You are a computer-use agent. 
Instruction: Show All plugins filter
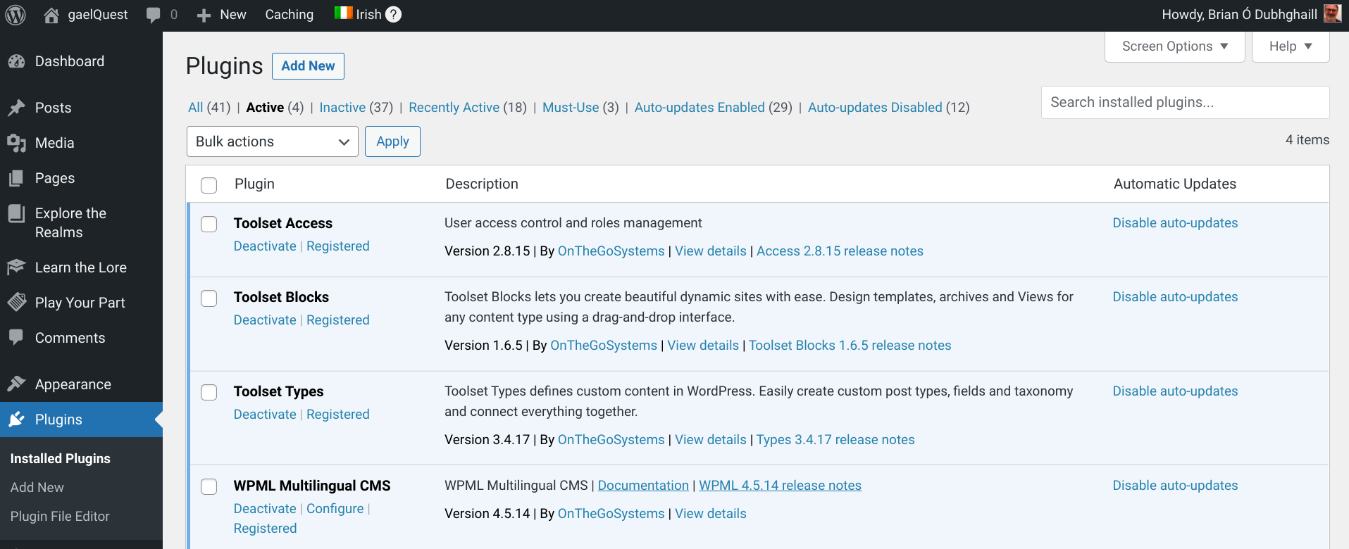[196, 107]
